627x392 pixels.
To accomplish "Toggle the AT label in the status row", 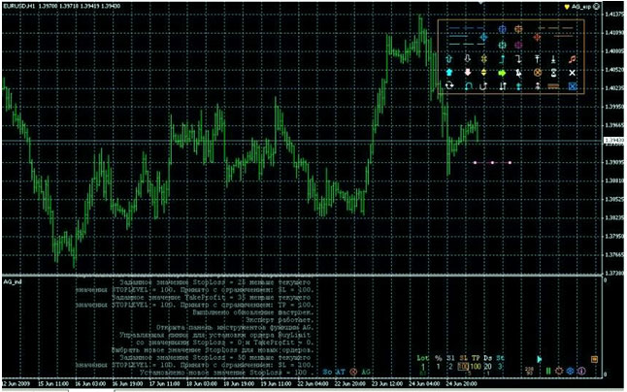I will click(x=341, y=371).
